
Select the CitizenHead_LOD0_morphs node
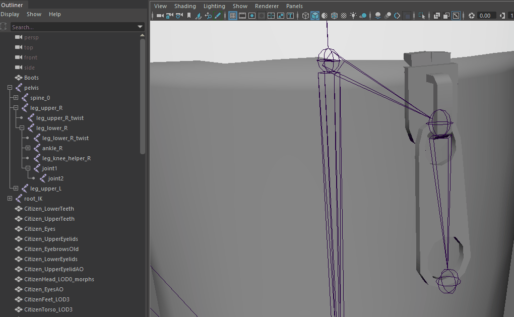[59, 279]
